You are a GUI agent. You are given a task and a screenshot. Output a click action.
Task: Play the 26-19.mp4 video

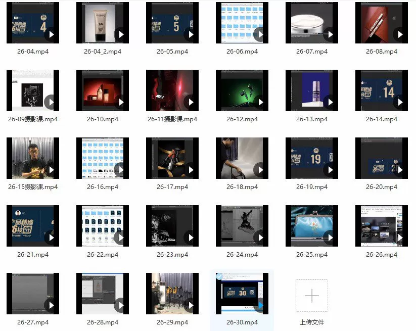click(330, 170)
